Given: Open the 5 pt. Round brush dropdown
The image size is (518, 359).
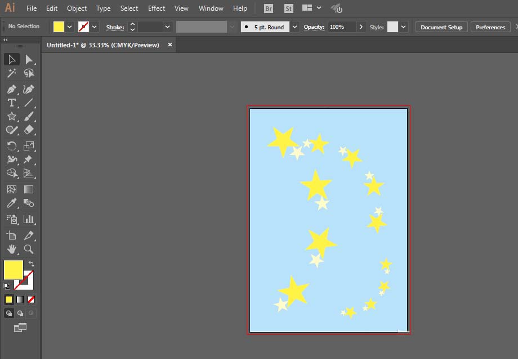Looking at the screenshot, I should (294, 27).
